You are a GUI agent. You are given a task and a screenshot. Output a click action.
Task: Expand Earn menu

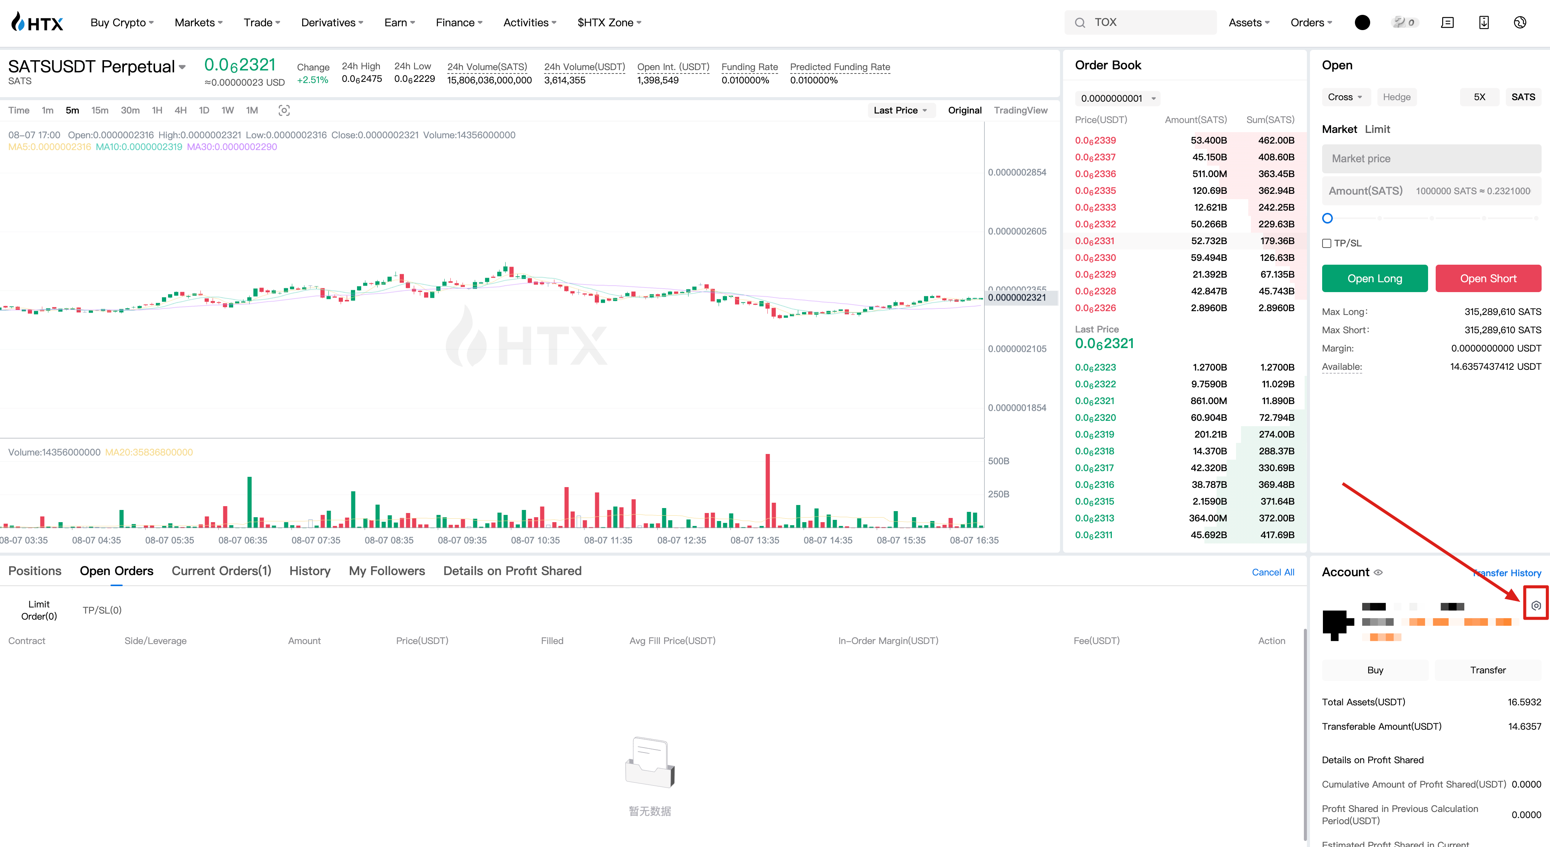pos(400,23)
